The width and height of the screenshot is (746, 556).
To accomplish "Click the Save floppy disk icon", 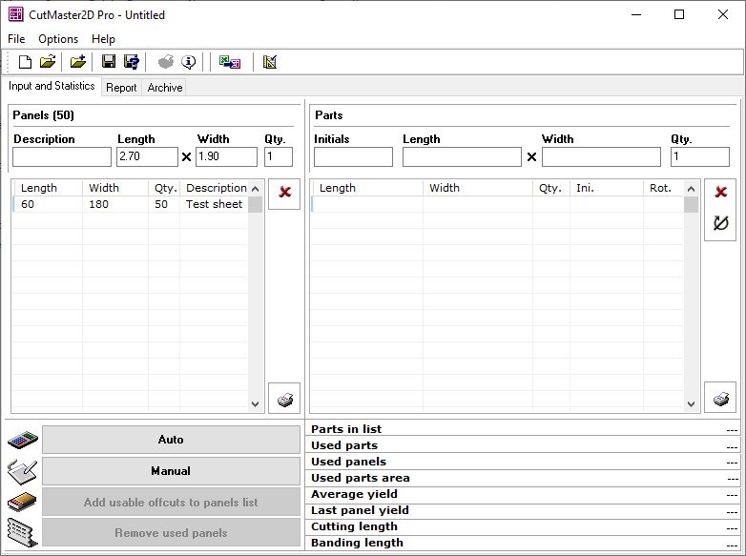I will coord(109,62).
